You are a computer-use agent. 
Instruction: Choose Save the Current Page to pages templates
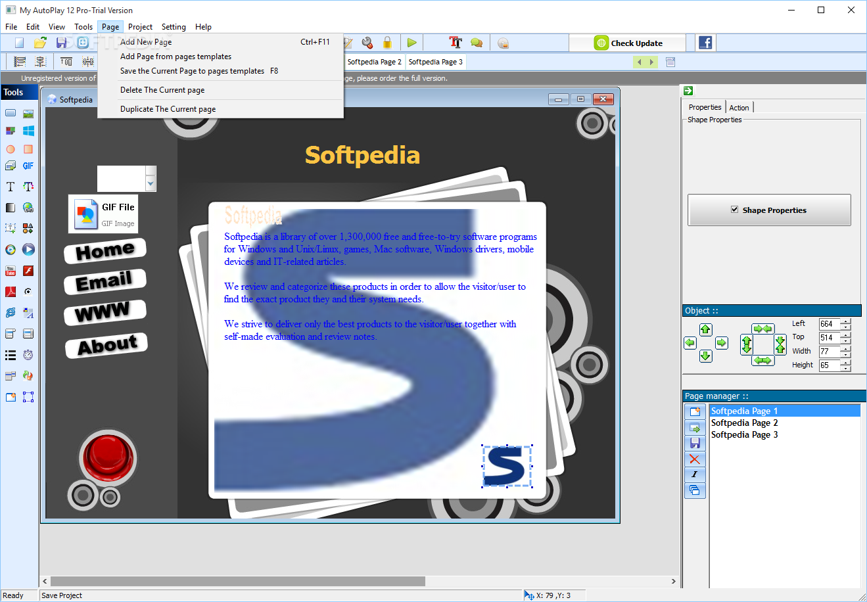click(x=220, y=71)
